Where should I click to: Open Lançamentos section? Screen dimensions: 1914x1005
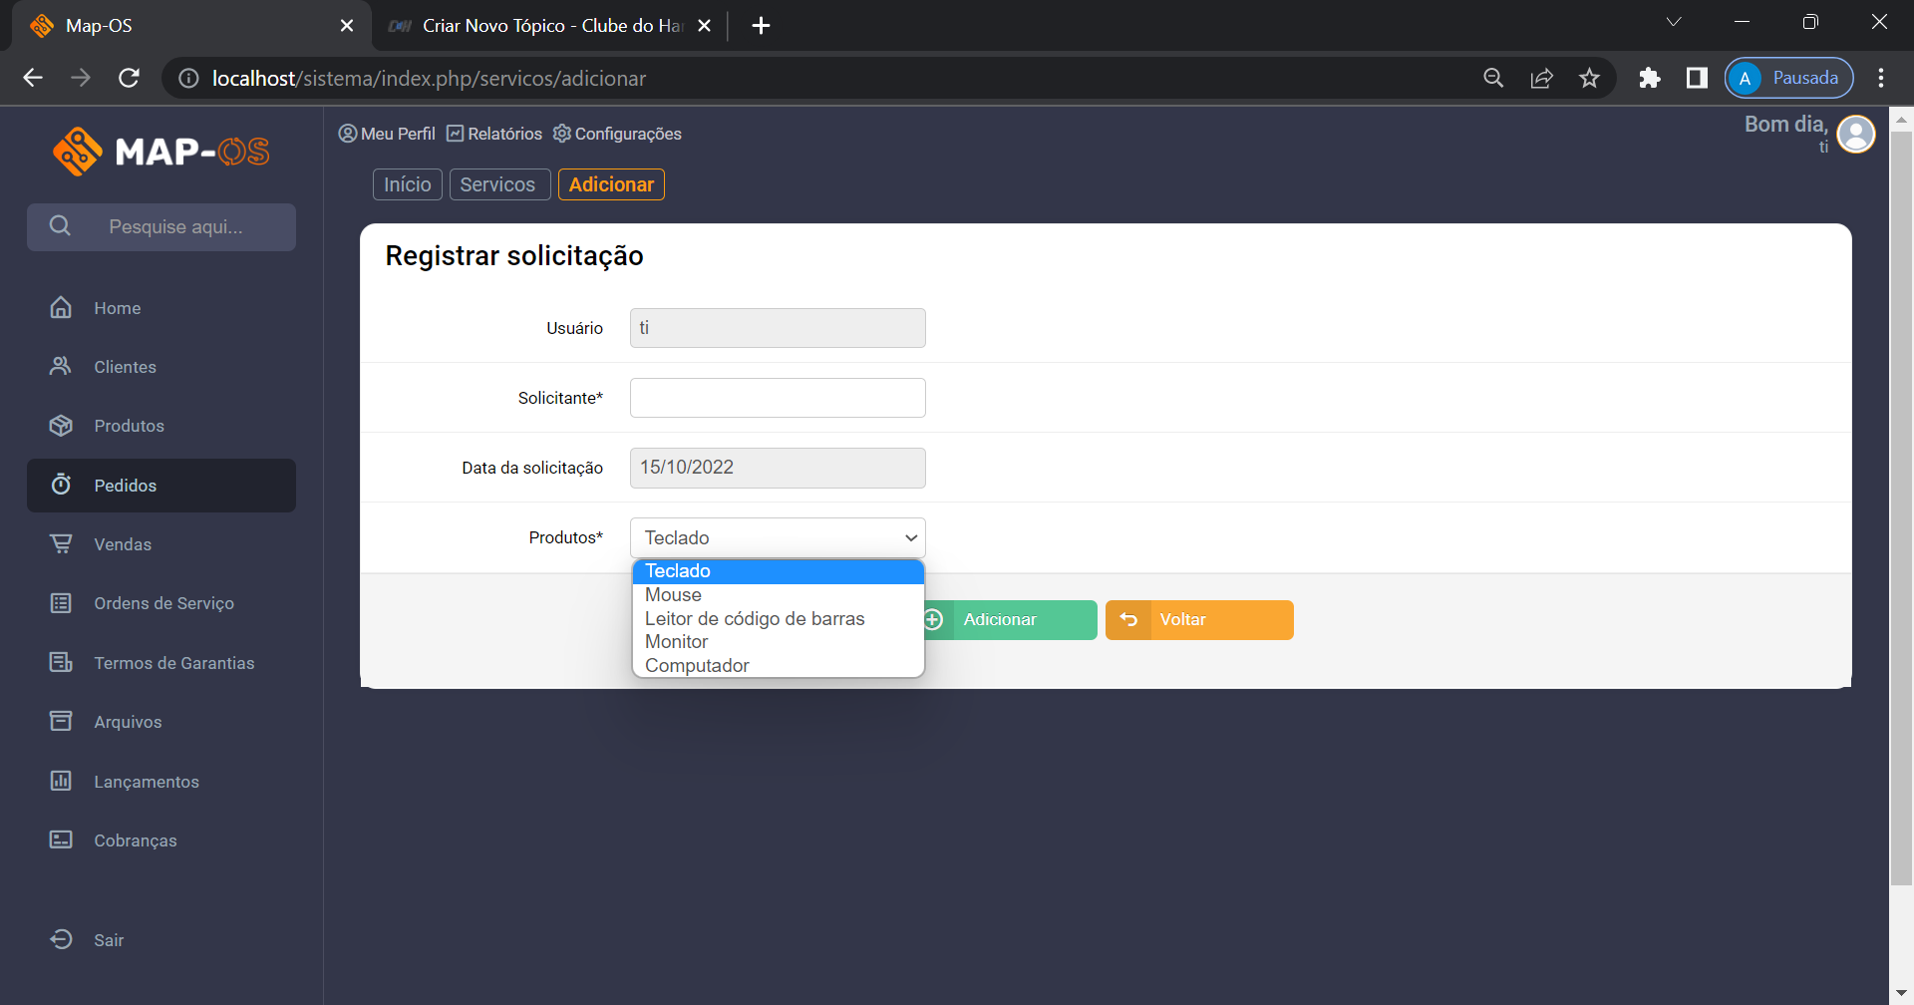click(161, 782)
